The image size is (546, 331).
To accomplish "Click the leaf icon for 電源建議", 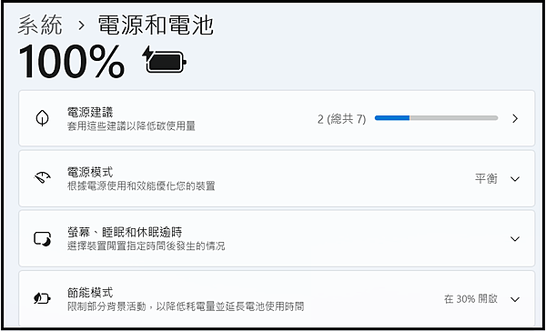I will click(x=43, y=119).
